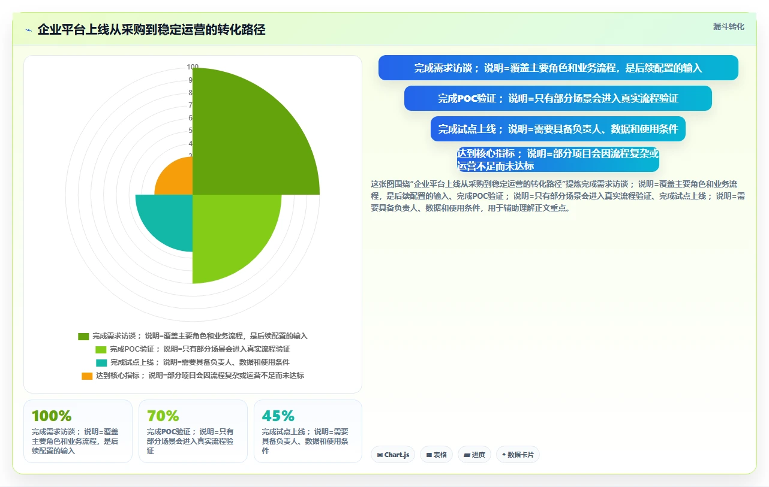Click the 完成试点上线 funnel bar
Viewport: 769px width, 487px height.
pos(558,129)
